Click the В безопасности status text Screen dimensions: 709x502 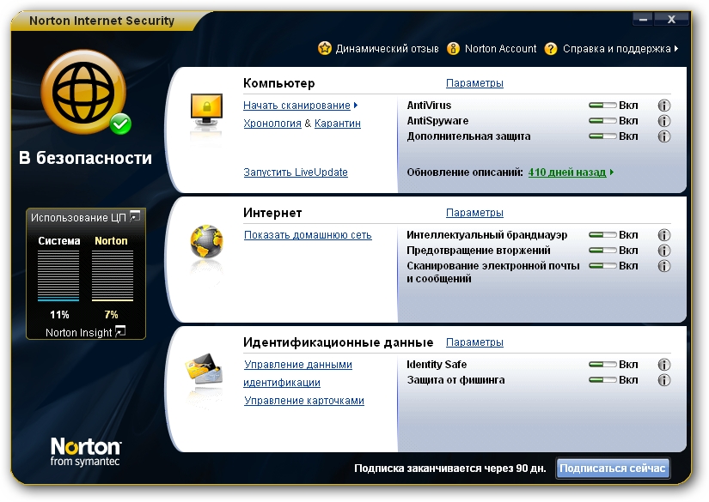coord(85,158)
